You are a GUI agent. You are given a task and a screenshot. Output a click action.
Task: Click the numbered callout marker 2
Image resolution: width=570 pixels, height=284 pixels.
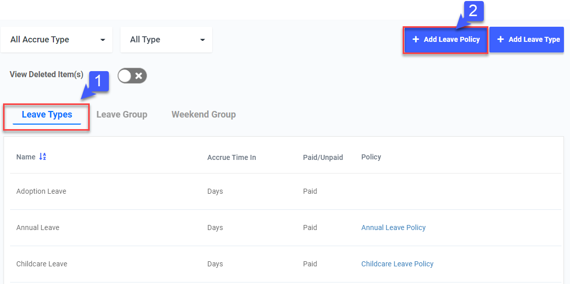[x=473, y=11]
